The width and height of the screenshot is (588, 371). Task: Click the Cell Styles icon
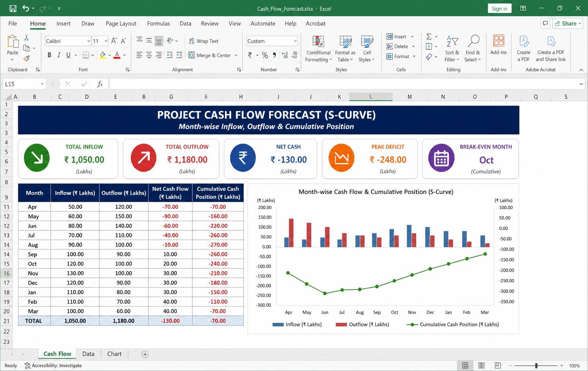[367, 42]
